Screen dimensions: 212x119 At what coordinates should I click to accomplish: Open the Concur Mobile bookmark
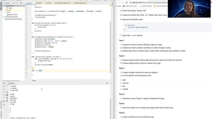pos(161,6)
